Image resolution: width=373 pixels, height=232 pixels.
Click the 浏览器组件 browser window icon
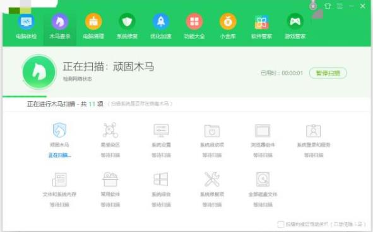coord(263,131)
